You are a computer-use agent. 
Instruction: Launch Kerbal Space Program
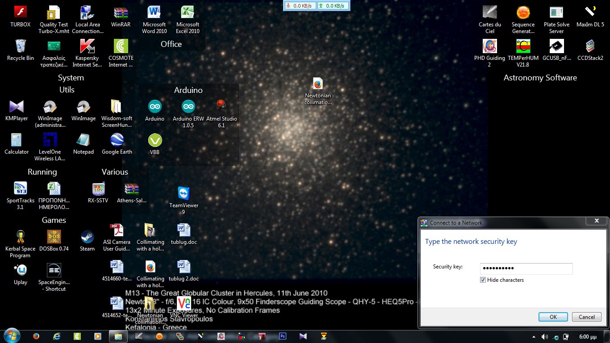[x=21, y=244]
